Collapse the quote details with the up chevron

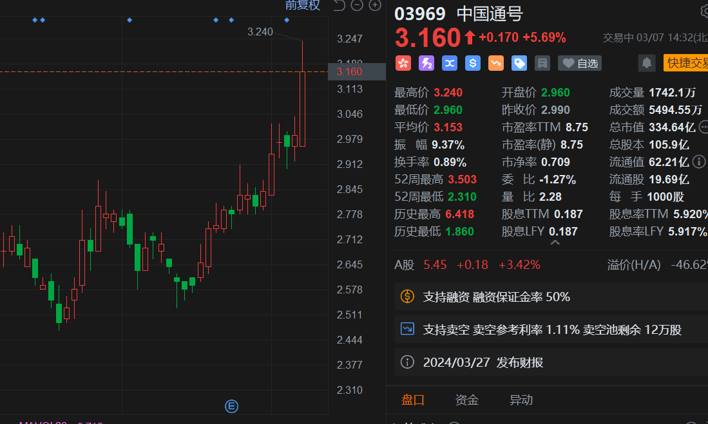(555, 243)
